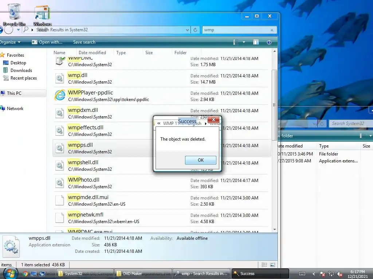Toggle the preview pane icon
The width and height of the screenshot is (373, 279).
256,42
